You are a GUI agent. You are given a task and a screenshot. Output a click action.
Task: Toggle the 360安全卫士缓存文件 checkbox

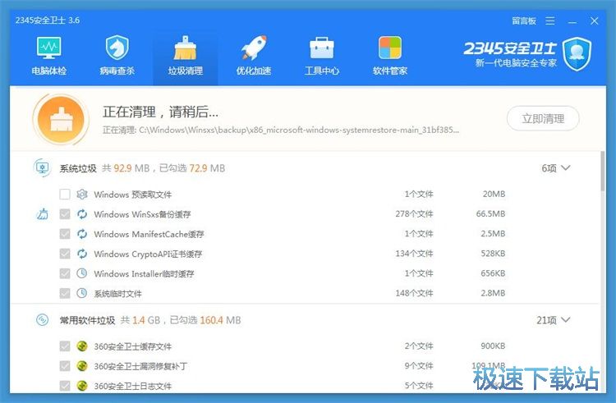tap(65, 346)
